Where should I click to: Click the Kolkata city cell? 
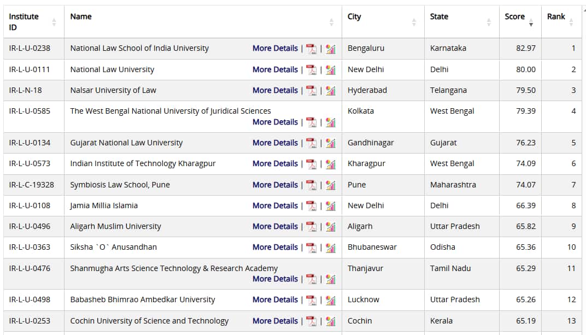tap(361, 111)
